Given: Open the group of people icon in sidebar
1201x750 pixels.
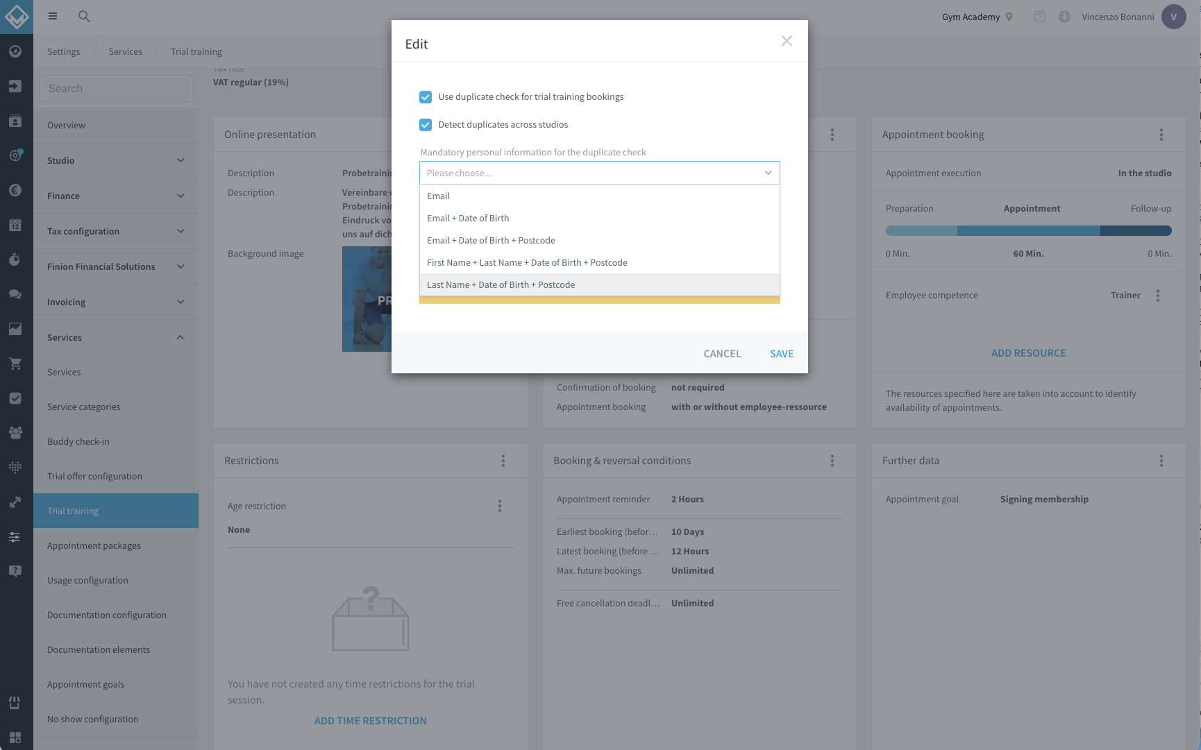Looking at the screenshot, I should click(x=15, y=432).
